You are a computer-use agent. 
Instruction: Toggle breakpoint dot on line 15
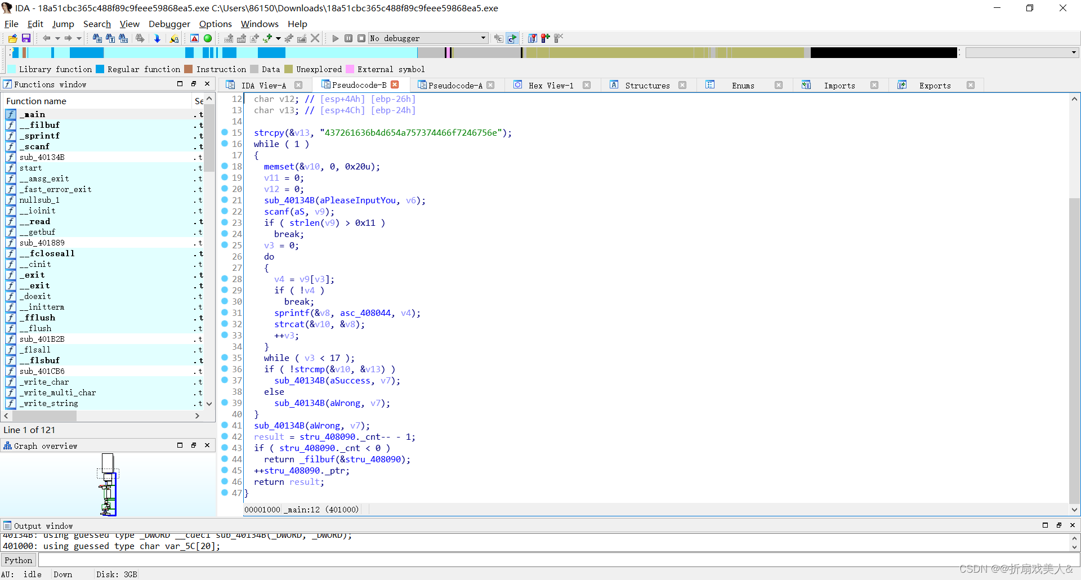point(225,132)
